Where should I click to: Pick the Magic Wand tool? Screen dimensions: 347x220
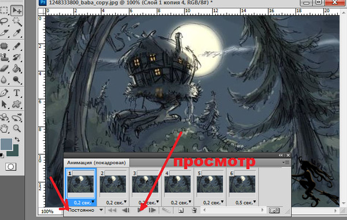click(x=17, y=21)
